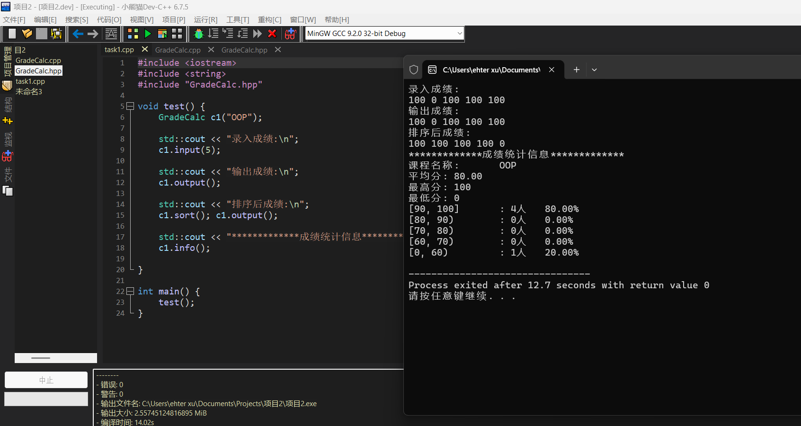Click the debug Step Out icon
Image resolution: width=801 pixels, height=426 pixels.
(x=243, y=34)
